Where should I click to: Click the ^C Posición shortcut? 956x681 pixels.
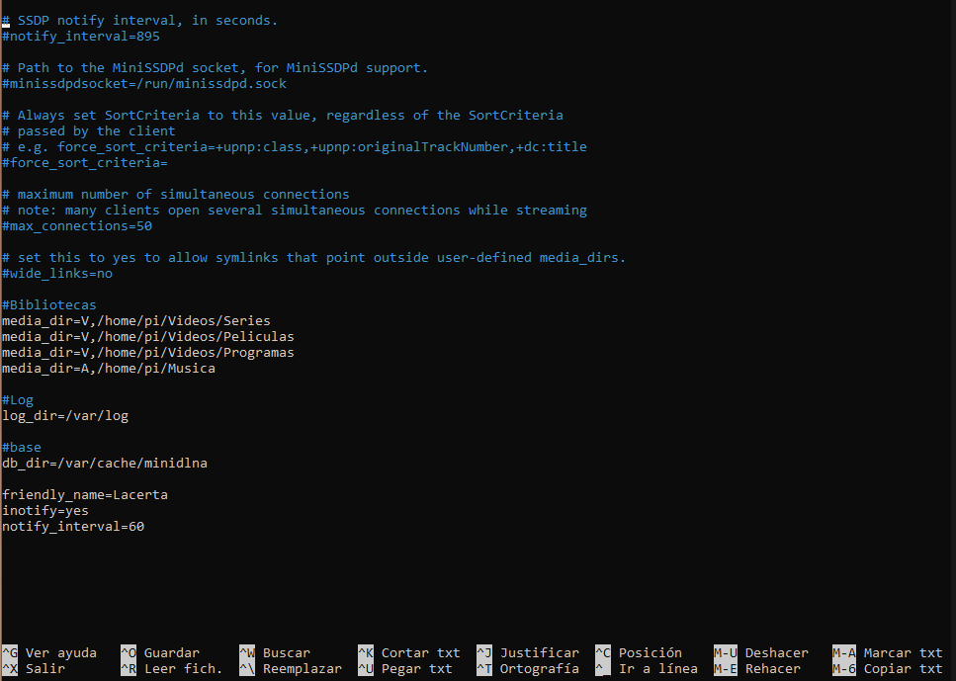pos(639,653)
